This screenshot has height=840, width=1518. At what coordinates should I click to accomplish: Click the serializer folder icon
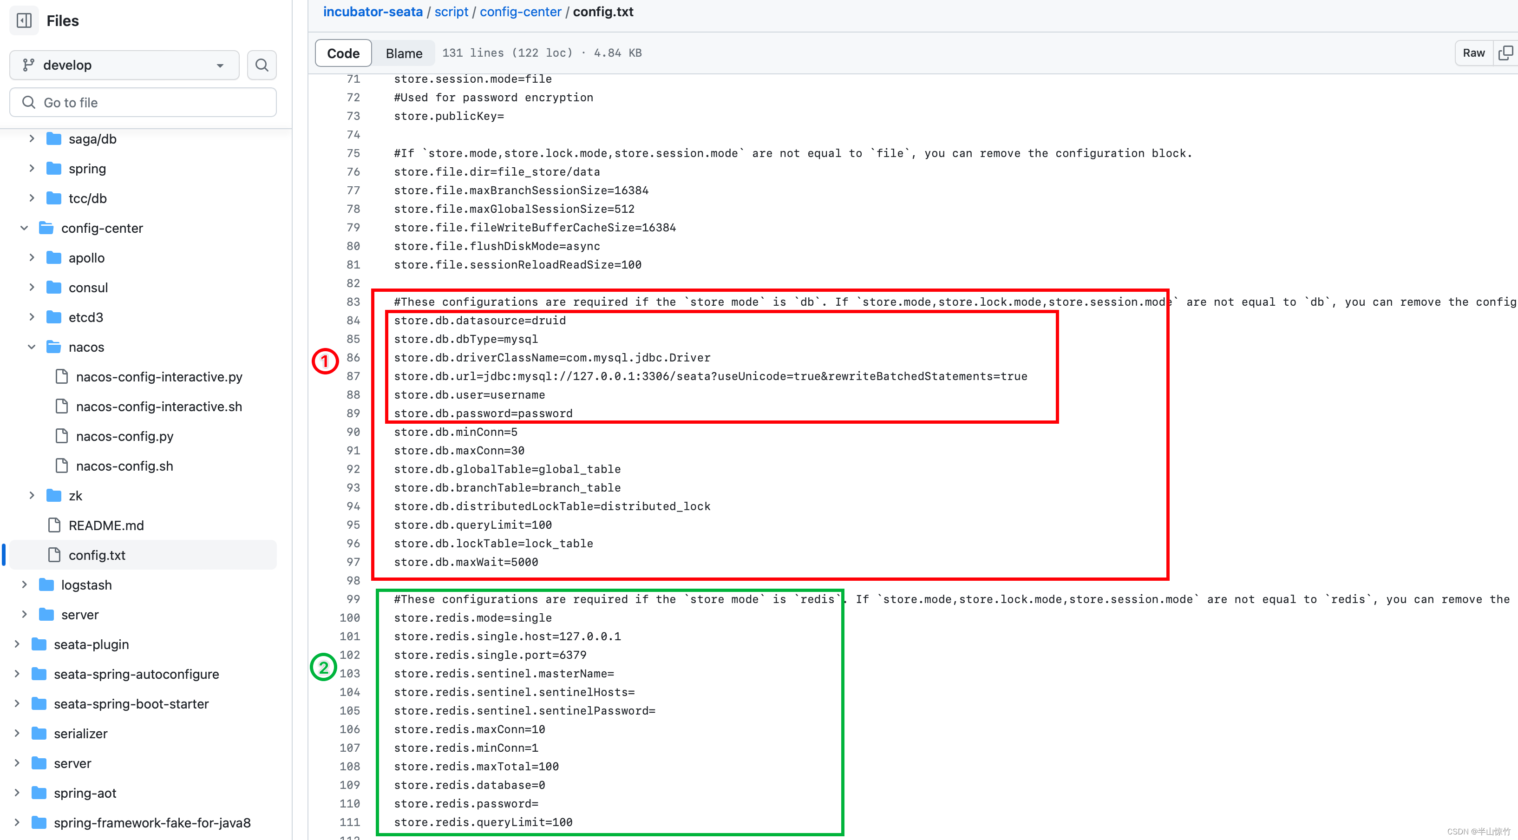pos(39,733)
